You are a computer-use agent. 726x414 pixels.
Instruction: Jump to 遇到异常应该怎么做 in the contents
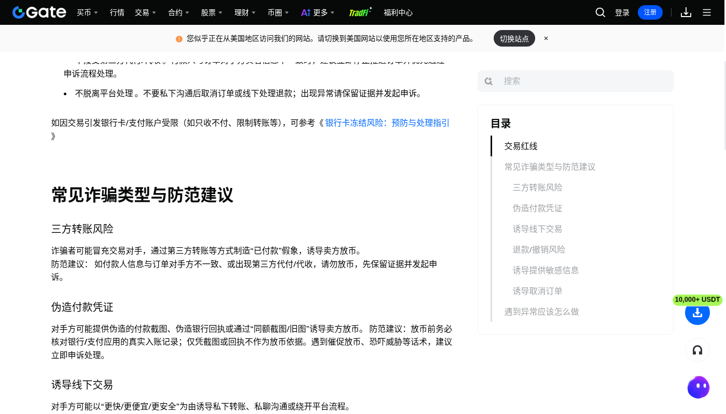coord(542,312)
